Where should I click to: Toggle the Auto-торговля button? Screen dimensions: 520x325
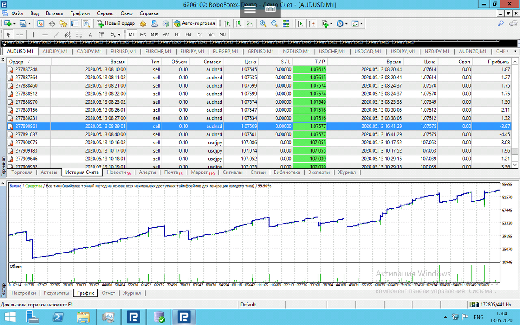[194, 23]
